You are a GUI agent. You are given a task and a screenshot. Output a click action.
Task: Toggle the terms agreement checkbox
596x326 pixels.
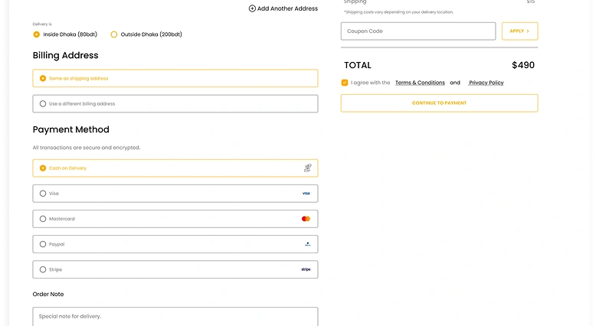click(x=345, y=83)
